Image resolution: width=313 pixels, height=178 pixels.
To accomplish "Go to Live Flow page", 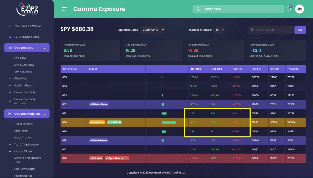I will tap(20, 58).
